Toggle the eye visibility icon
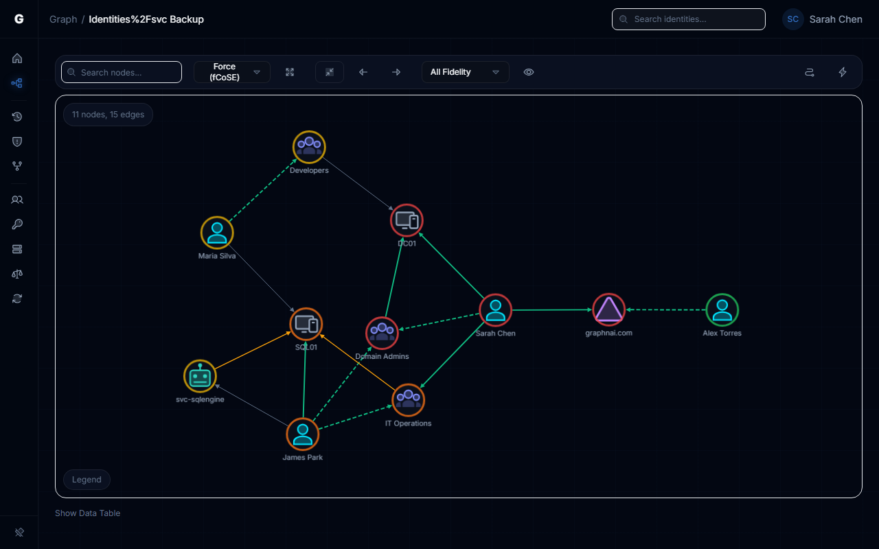 pos(529,72)
